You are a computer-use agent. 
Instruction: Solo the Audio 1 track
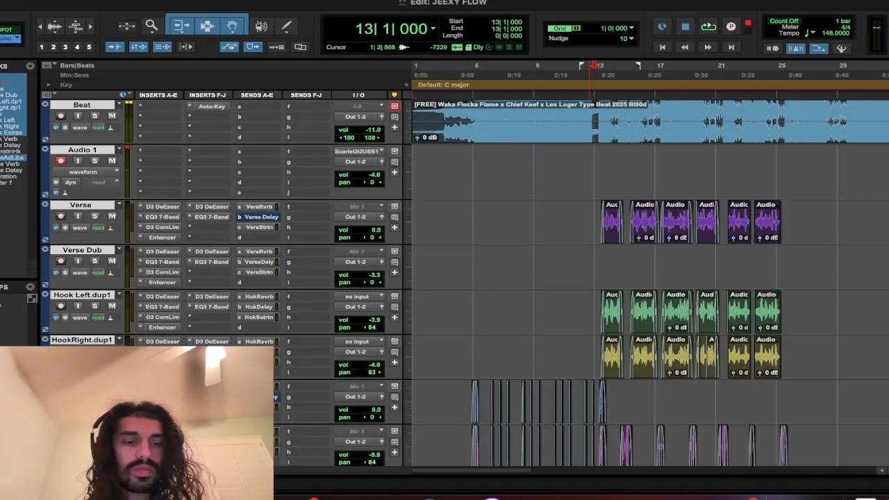coord(94,161)
